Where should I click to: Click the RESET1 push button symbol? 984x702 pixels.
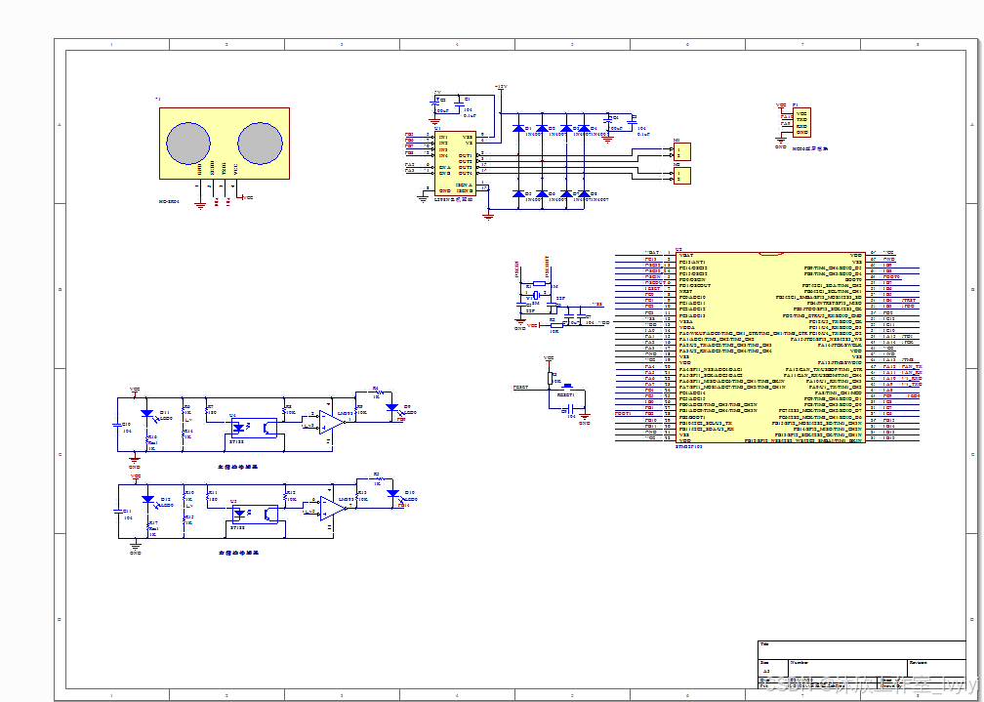(567, 388)
